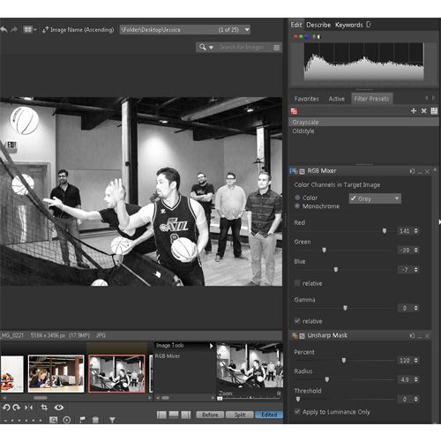Click the Split view button
The image size is (441, 441).
pyautogui.click(x=239, y=415)
